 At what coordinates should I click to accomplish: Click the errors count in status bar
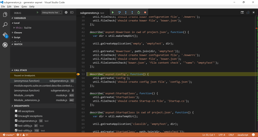click(x=19, y=135)
